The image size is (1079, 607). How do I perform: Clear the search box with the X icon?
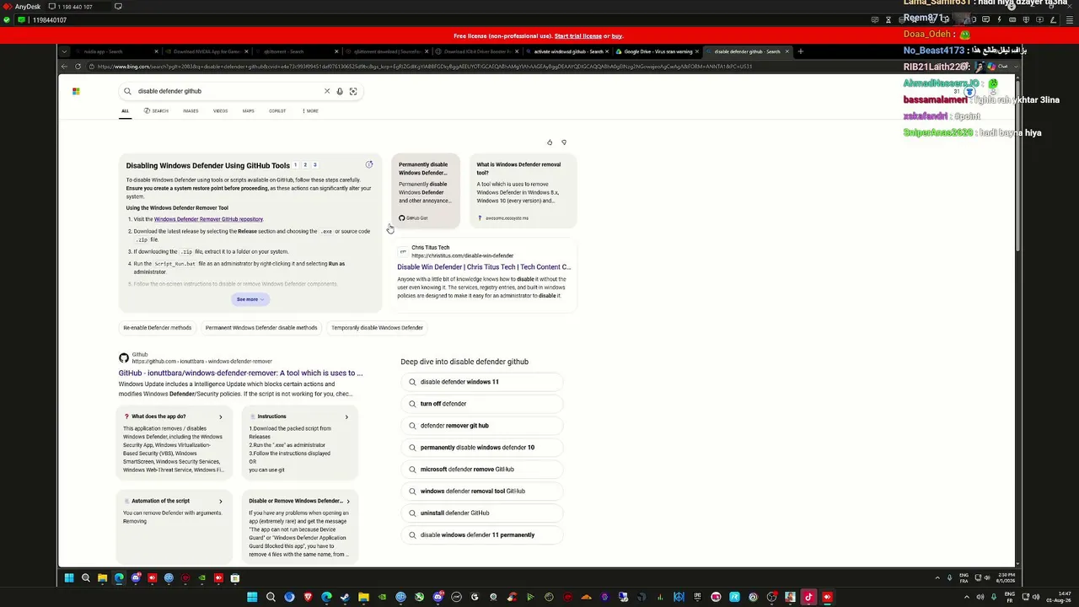click(x=327, y=91)
